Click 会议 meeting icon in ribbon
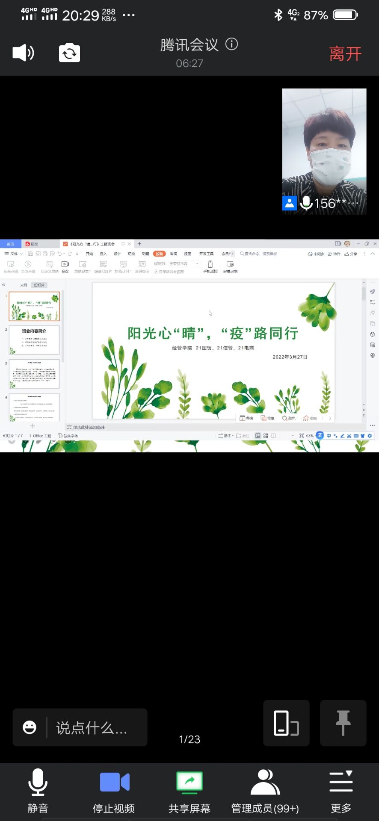 (65, 267)
